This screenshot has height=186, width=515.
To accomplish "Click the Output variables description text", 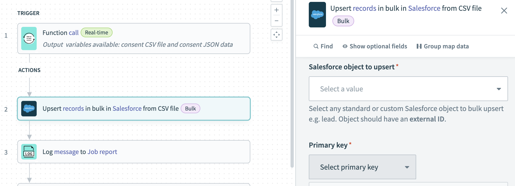I will point(138,45).
